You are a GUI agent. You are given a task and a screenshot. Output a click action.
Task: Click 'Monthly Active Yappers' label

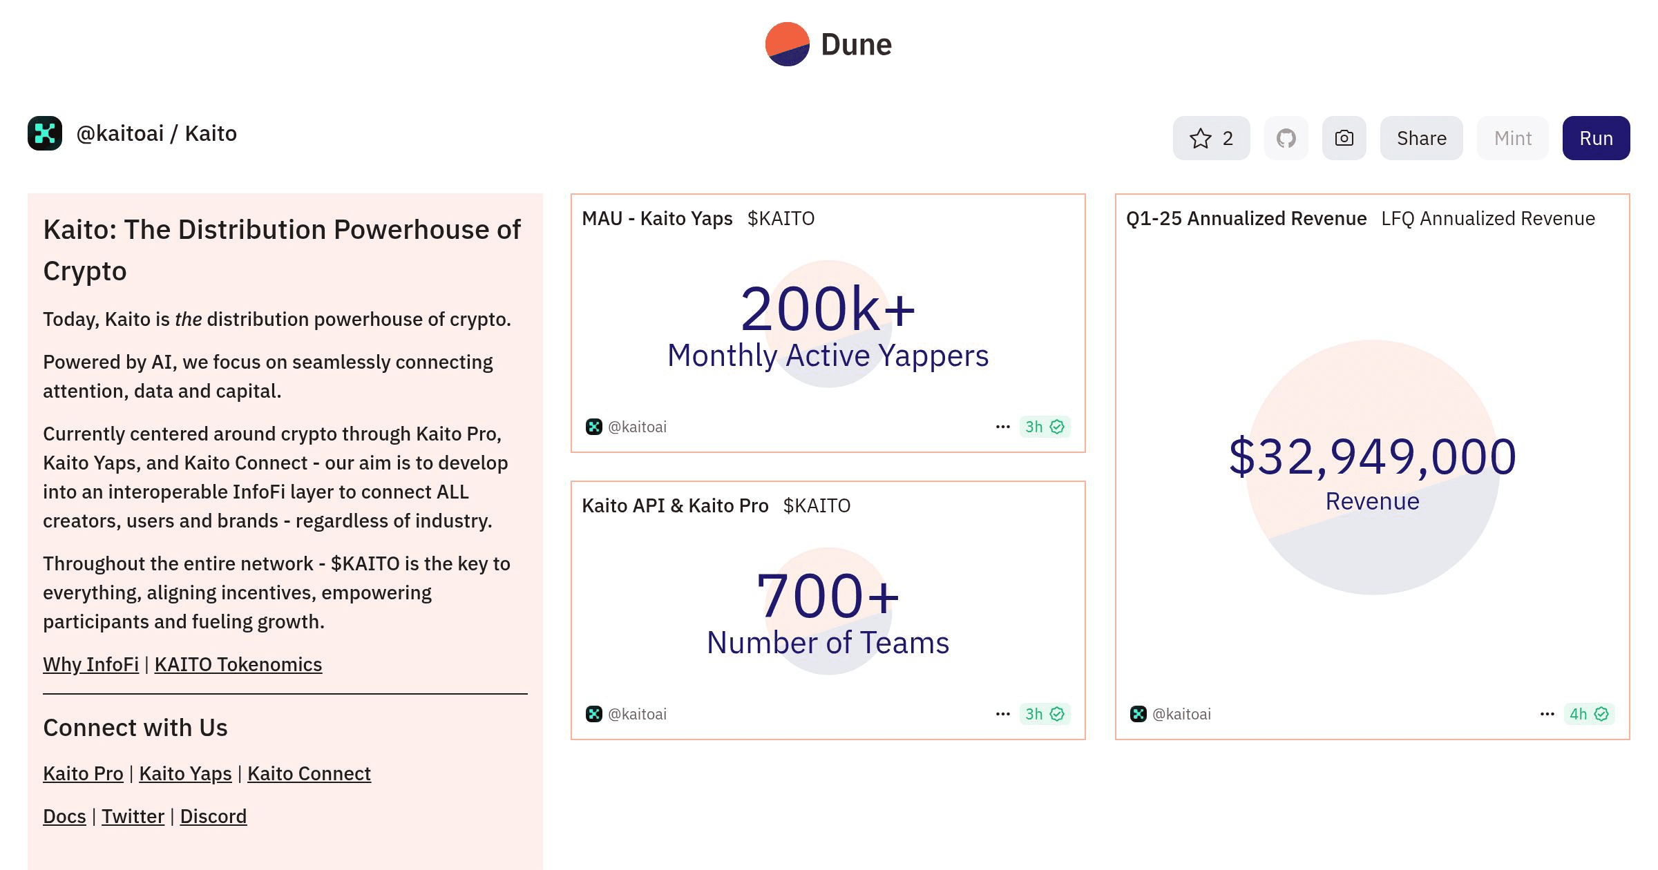coord(828,356)
